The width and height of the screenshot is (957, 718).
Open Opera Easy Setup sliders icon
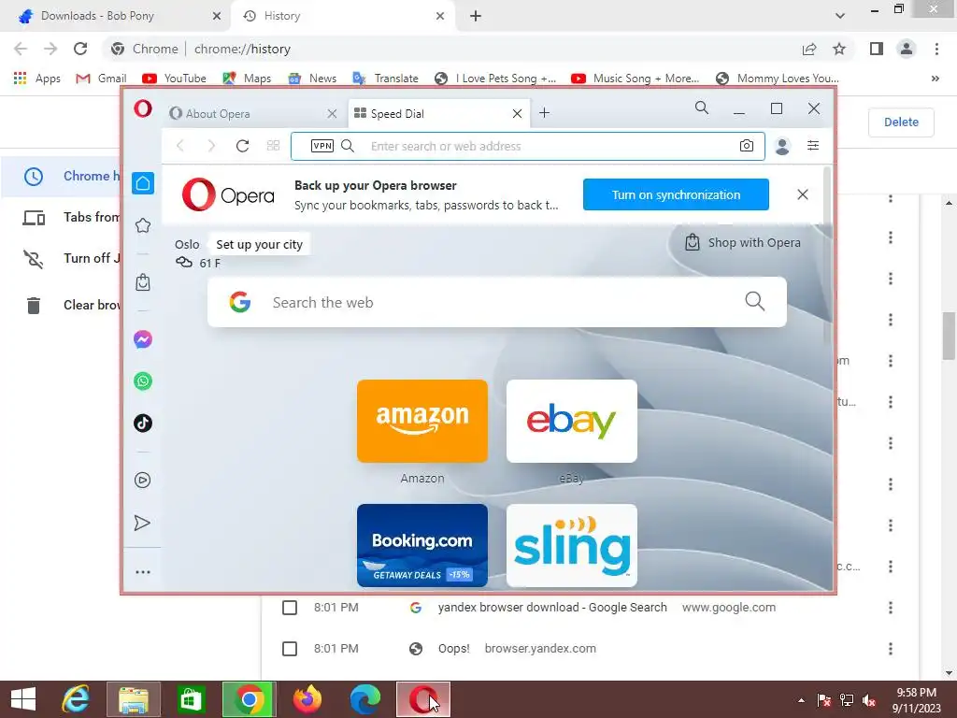click(813, 145)
